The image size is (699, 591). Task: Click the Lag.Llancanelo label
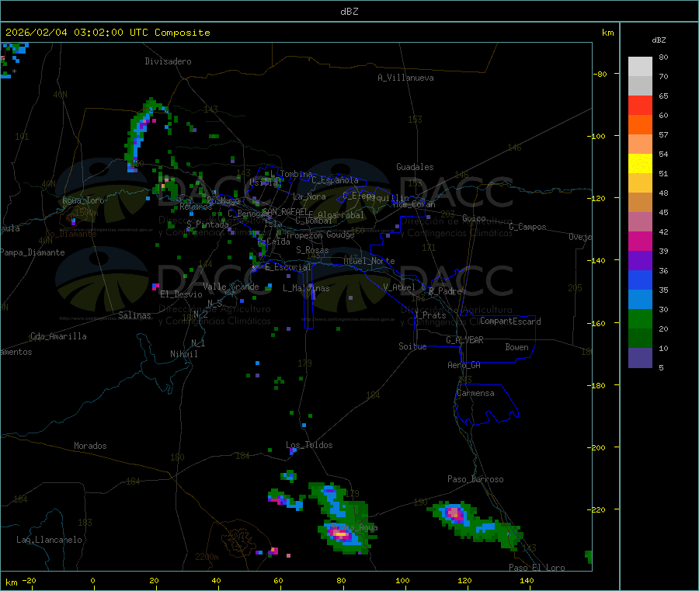49,540
